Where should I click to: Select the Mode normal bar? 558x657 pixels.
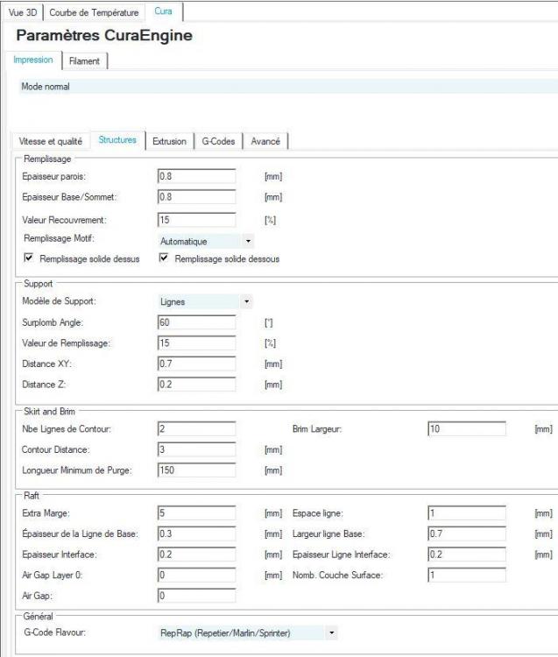point(288,87)
